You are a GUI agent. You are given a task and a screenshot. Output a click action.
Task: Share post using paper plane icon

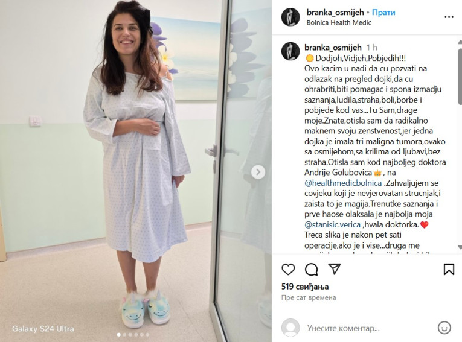tap(335, 269)
